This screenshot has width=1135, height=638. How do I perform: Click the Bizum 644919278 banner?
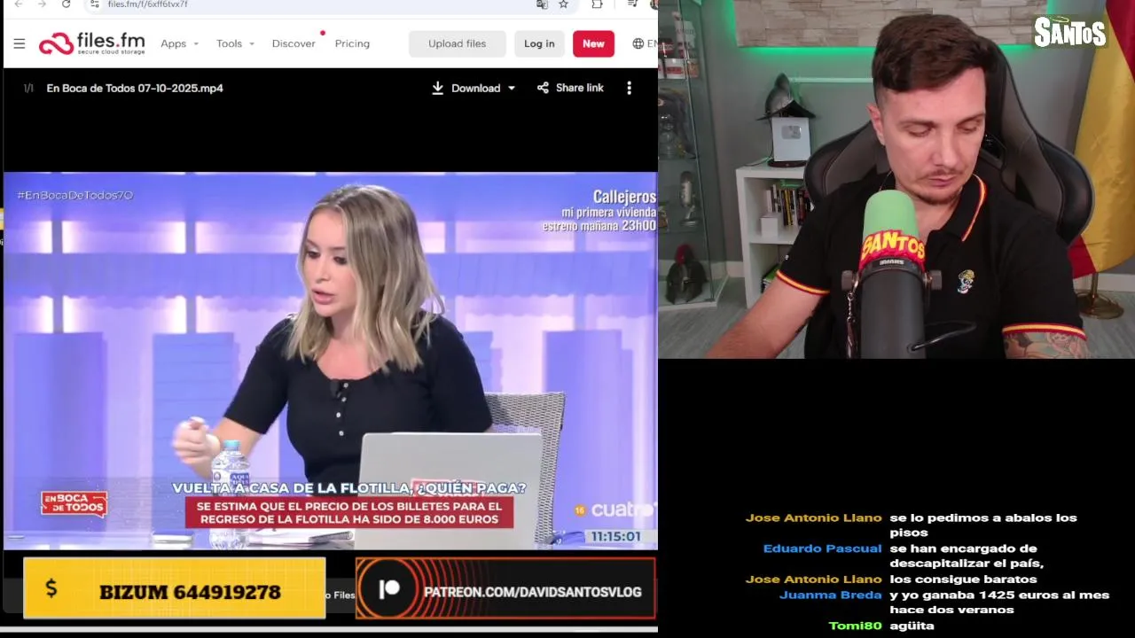click(x=174, y=588)
